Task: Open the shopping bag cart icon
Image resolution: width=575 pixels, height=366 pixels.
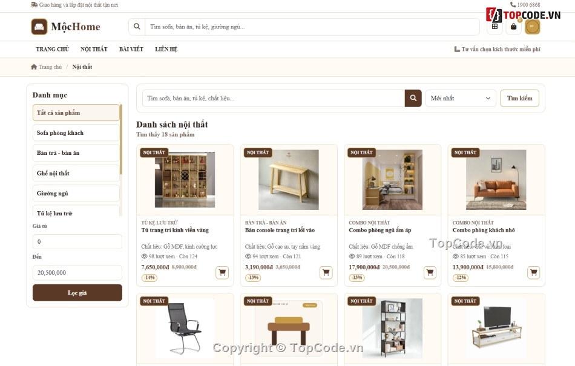Action: tap(513, 27)
